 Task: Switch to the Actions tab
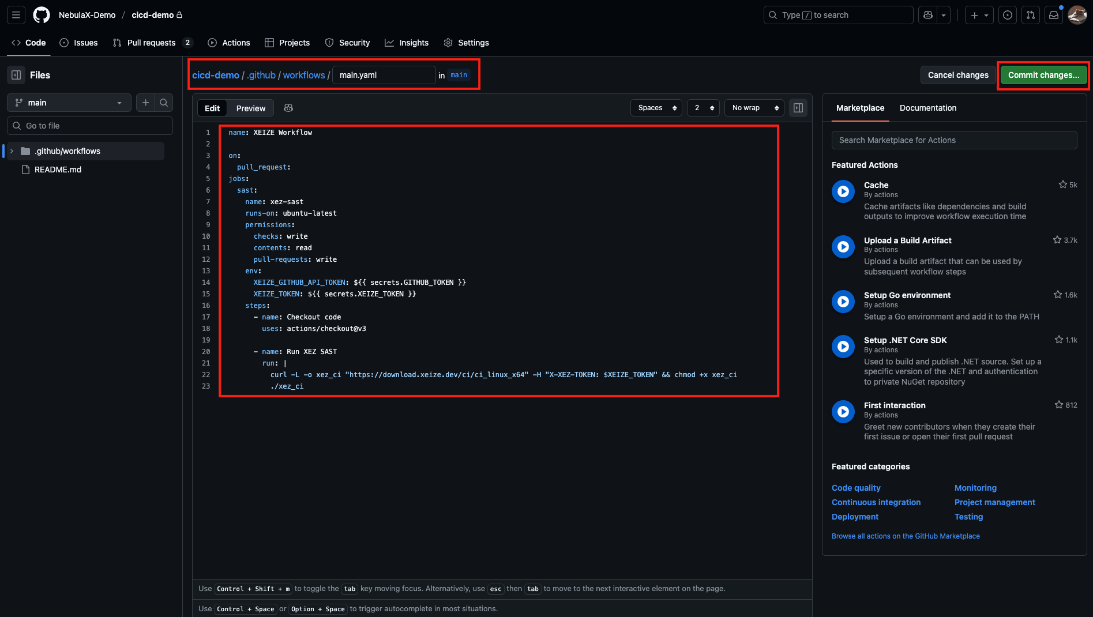(229, 43)
